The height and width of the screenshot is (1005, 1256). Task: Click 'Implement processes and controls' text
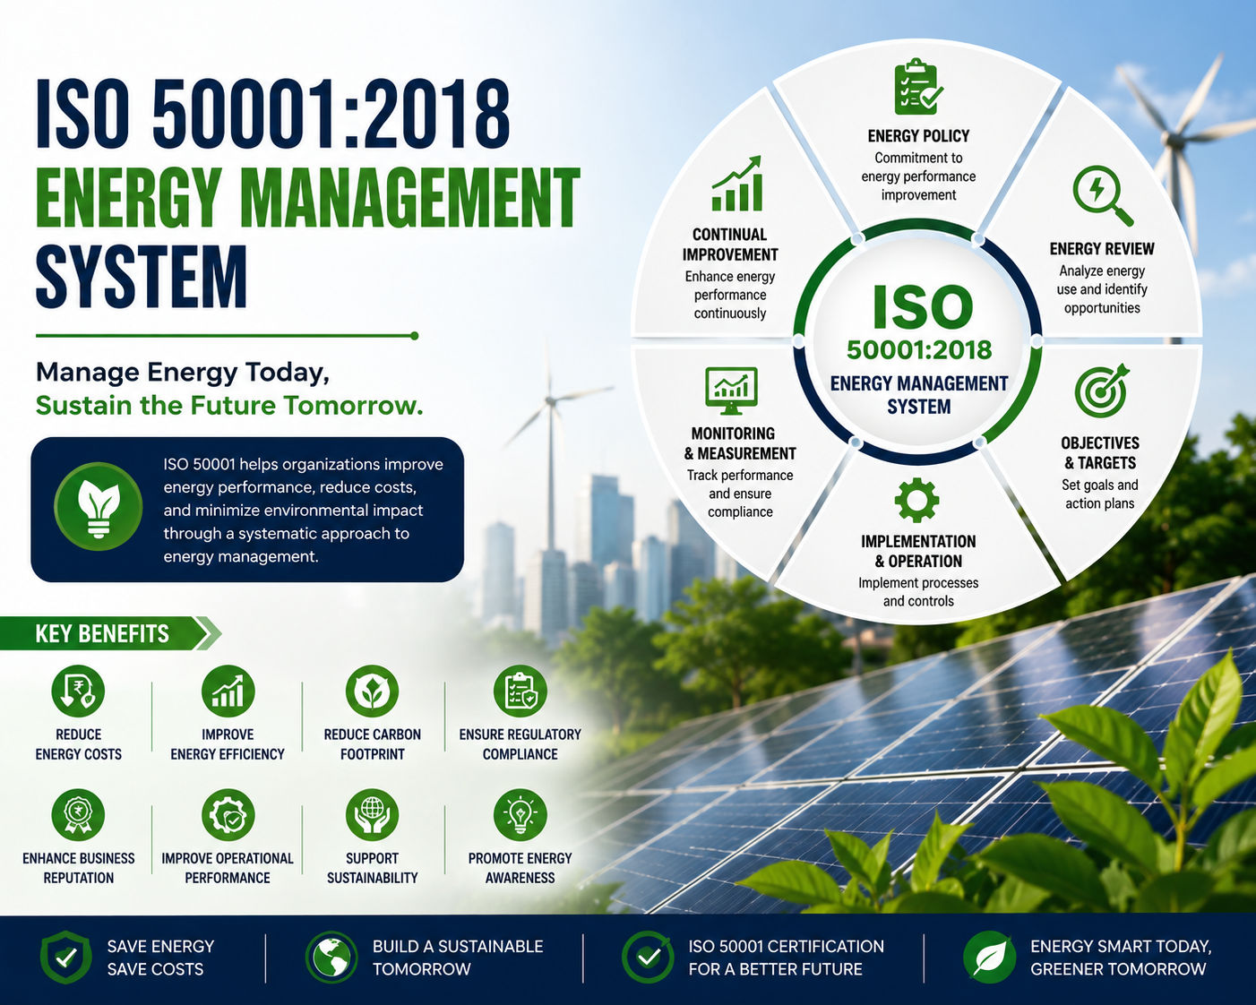pyautogui.click(x=918, y=592)
